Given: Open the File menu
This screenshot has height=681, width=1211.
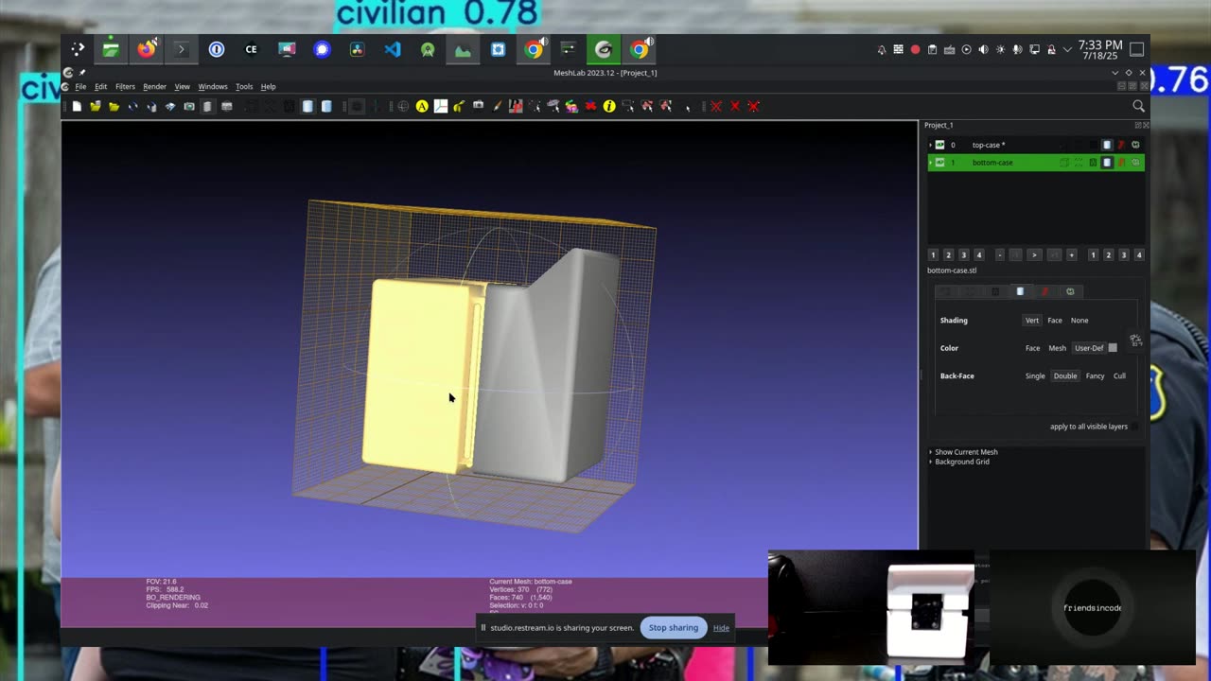Looking at the screenshot, I should tap(80, 87).
